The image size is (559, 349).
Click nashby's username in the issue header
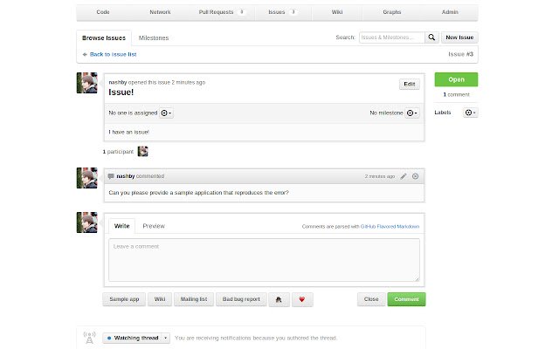[x=118, y=82]
